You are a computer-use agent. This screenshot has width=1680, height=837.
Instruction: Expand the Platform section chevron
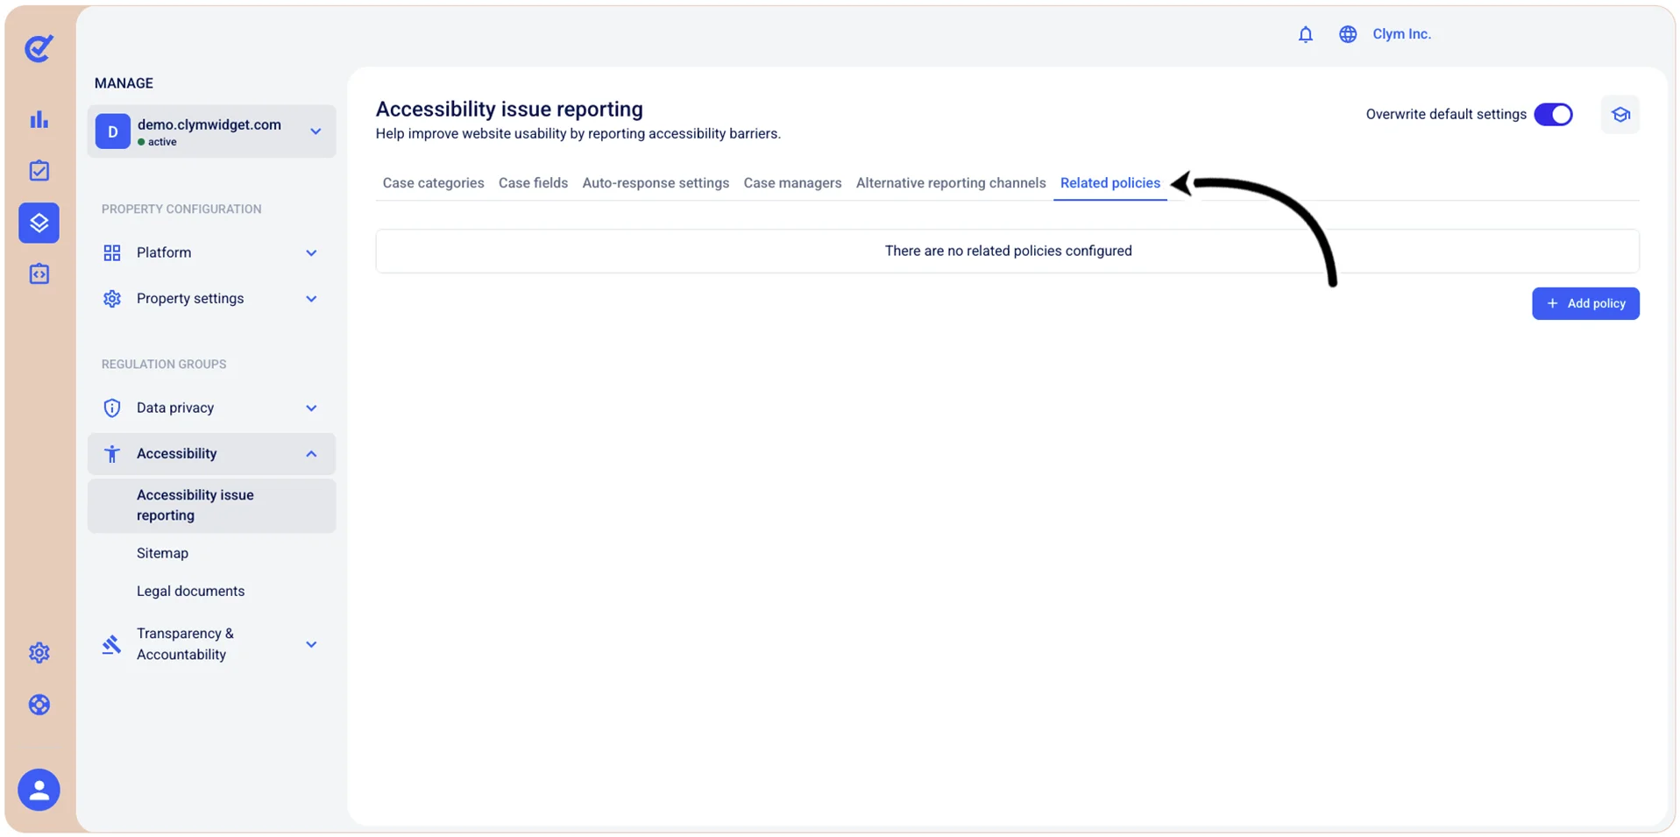coord(311,253)
